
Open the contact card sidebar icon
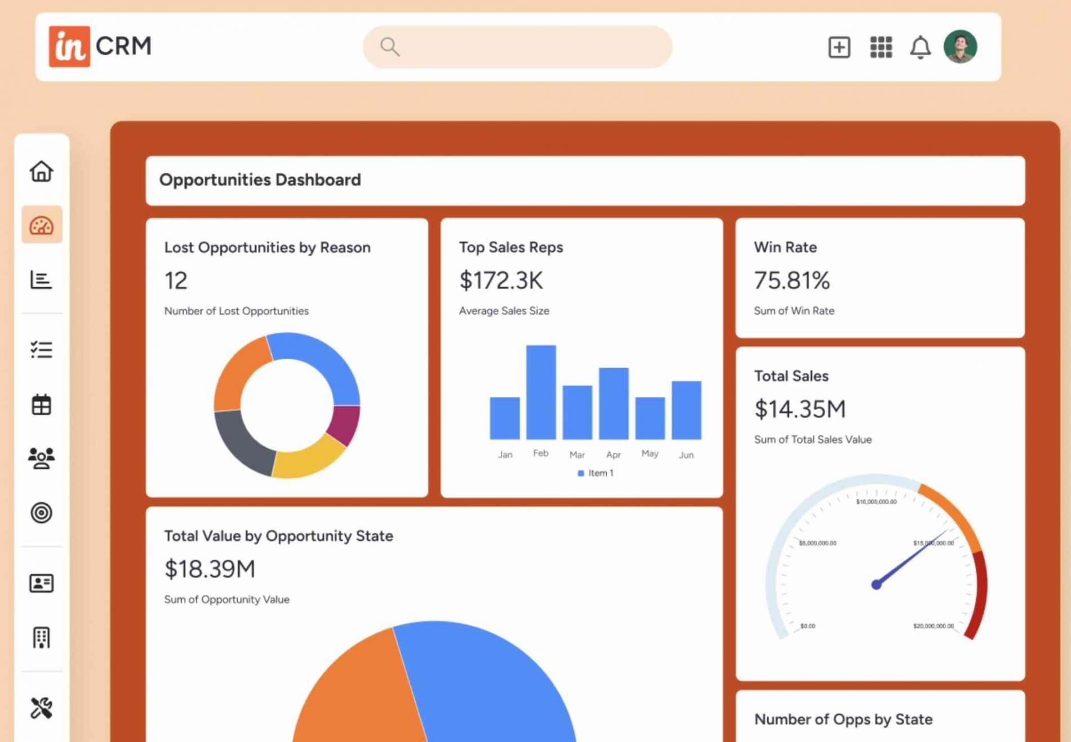pos(41,583)
